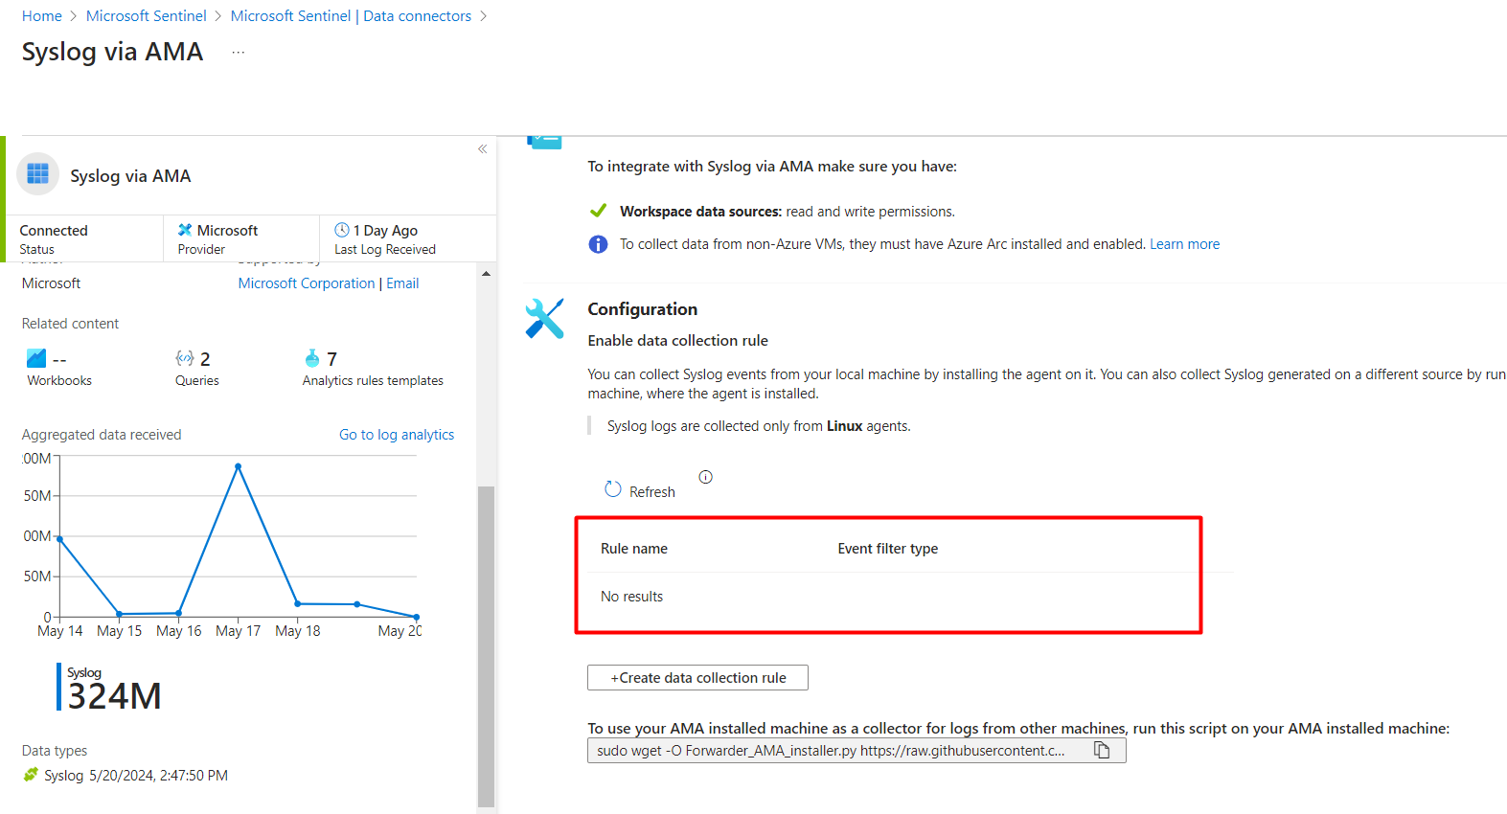Click the May 18 axis label on chart

click(x=298, y=631)
